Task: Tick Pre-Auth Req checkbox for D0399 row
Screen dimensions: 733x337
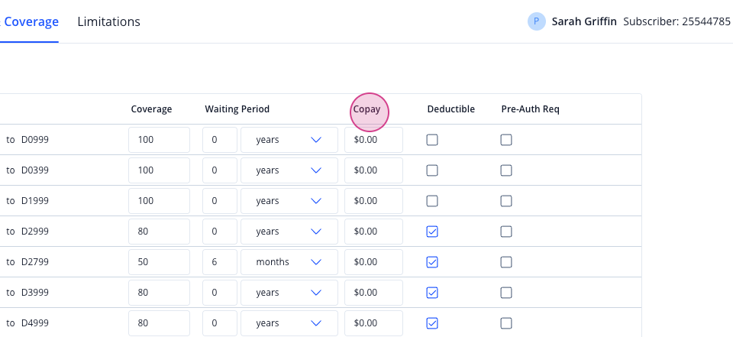Action: 505,170
